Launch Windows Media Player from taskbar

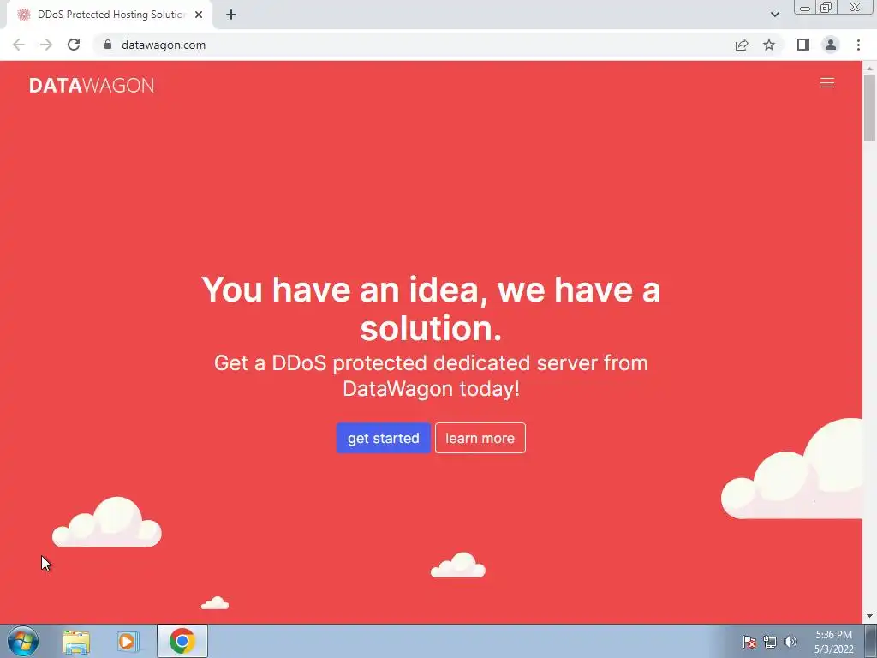pyautogui.click(x=128, y=642)
